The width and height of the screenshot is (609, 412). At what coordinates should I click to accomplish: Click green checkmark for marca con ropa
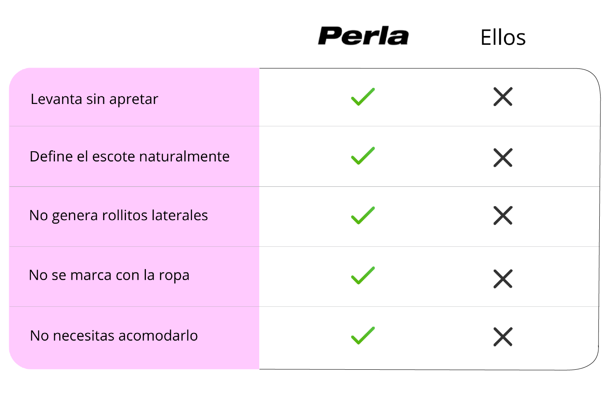363,276
